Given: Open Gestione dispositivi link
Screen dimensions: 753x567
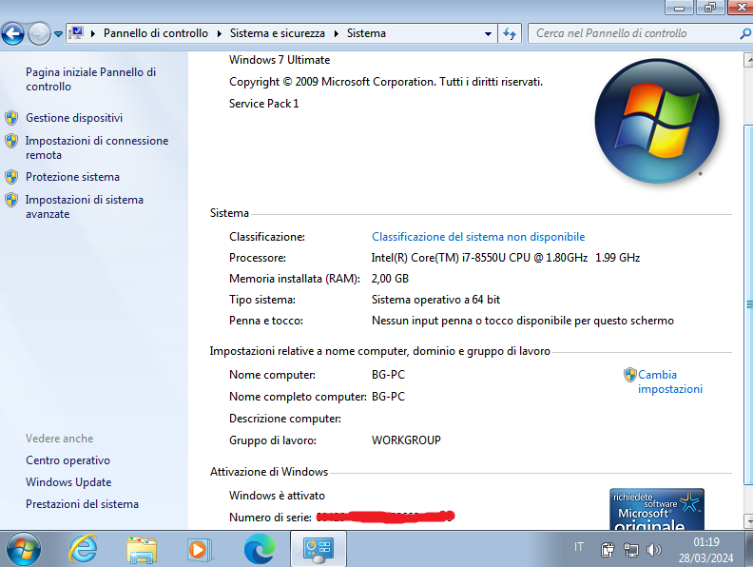Looking at the screenshot, I should tap(74, 118).
